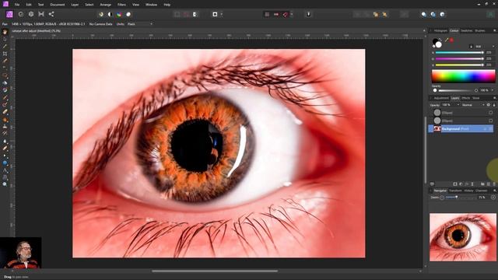Switch to Tone Mapping Persona
The height and width of the screenshot is (280, 498).
pyautogui.click(x=41, y=14)
